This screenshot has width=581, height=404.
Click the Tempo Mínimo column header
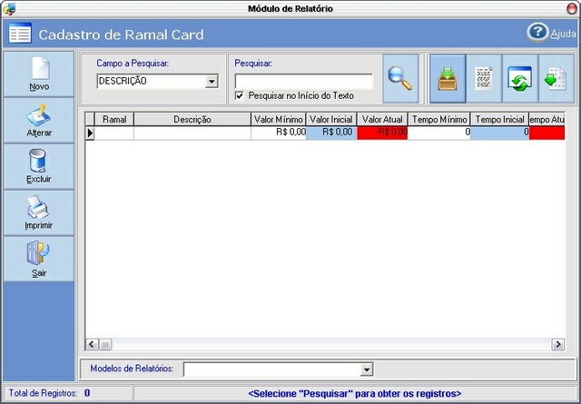click(439, 119)
